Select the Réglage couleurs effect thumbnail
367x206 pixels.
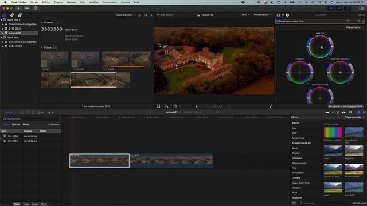pos(333,132)
